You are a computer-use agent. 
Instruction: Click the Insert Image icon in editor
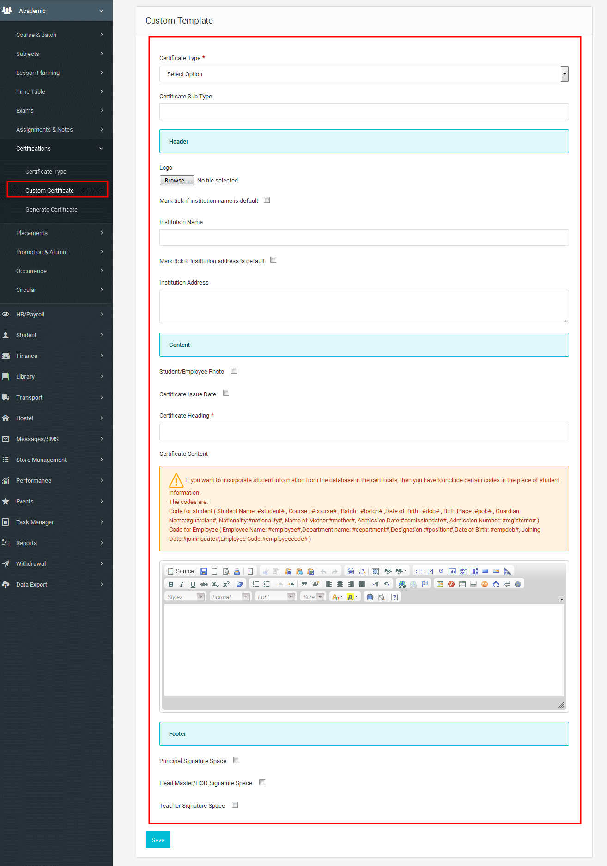click(440, 584)
